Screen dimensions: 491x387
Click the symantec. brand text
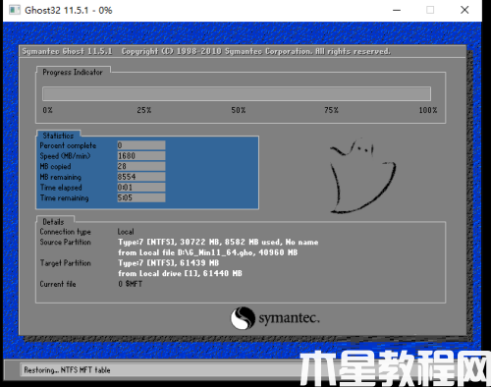click(289, 318)
